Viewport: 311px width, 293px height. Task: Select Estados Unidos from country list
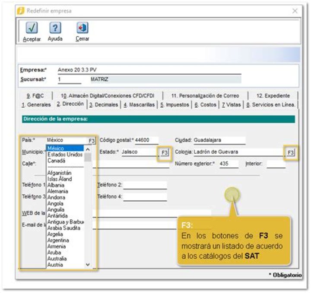tap(65, 155)
